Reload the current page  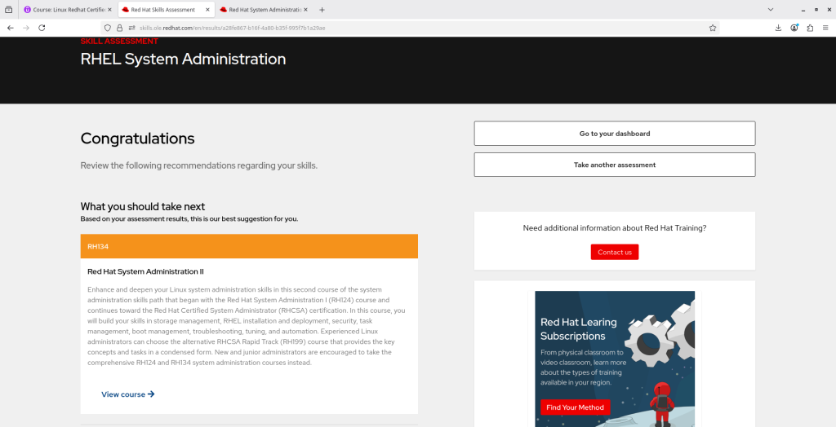tap(42, 28)
